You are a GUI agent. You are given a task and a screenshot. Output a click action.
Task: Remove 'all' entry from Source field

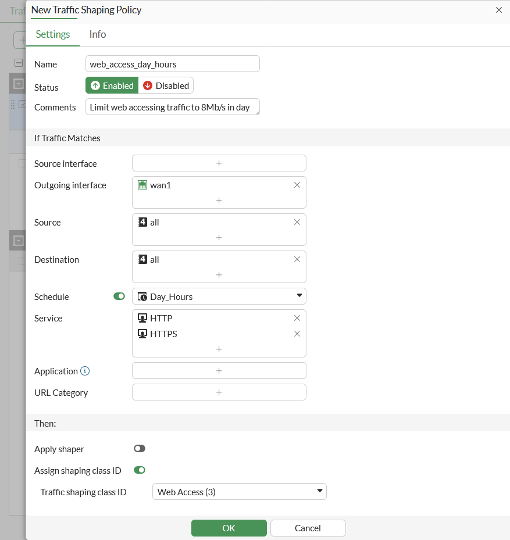click(x=297, y=222)
